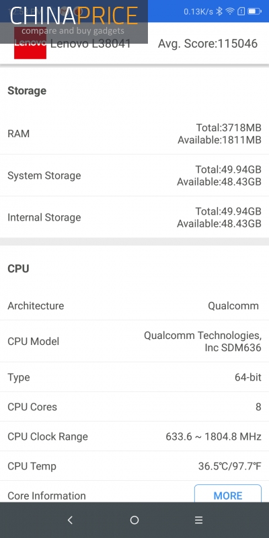Tap the Lenovo L38041 device name
This screenshot has width=269, height=538.
[x=91, y=44]
